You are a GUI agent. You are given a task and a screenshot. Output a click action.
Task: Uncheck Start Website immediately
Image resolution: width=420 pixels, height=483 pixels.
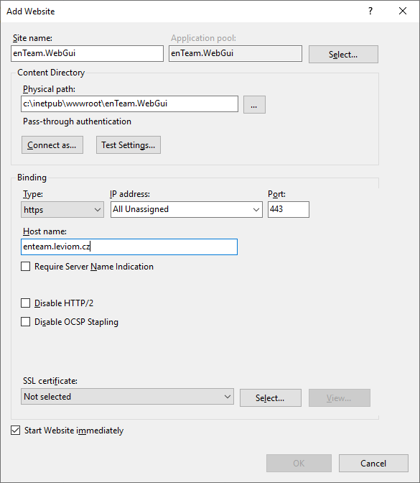(x=15, y=431)
